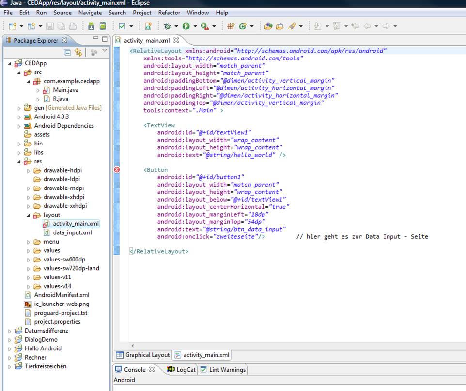466x391 pixels.
Task: Expand the drawable-hdpi folder
Action: point(29,171)
